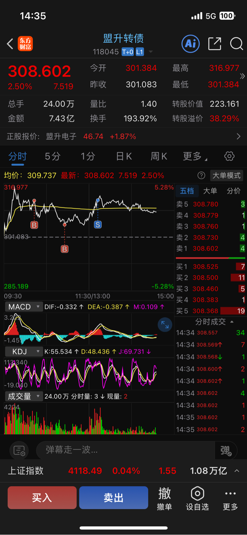Switch to 周K chart tab

pyautogui.click(x=159, y=156)
